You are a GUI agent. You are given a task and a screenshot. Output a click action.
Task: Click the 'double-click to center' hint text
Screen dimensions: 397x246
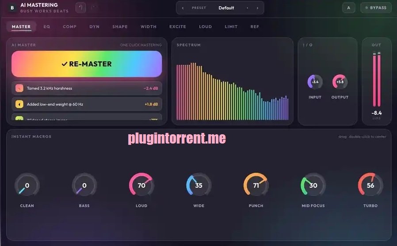(367, 136)
